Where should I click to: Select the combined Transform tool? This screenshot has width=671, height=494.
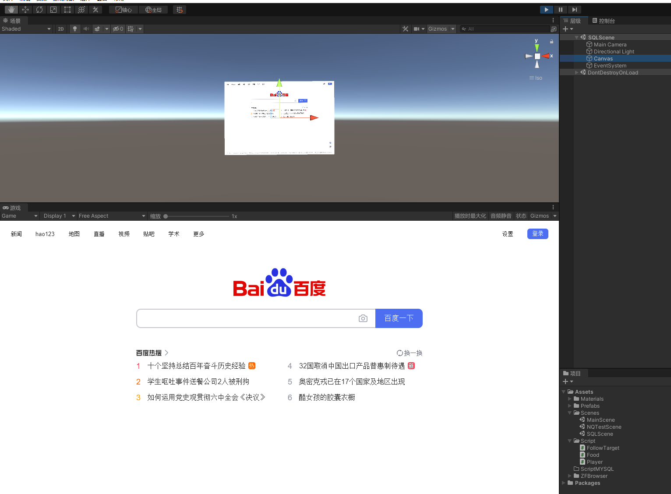point(81,10)
